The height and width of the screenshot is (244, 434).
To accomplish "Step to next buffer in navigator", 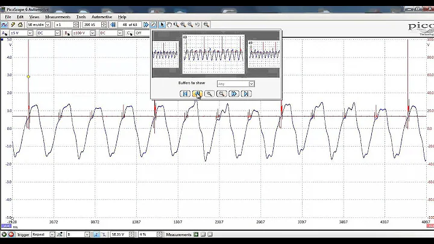I will point(234,94).
